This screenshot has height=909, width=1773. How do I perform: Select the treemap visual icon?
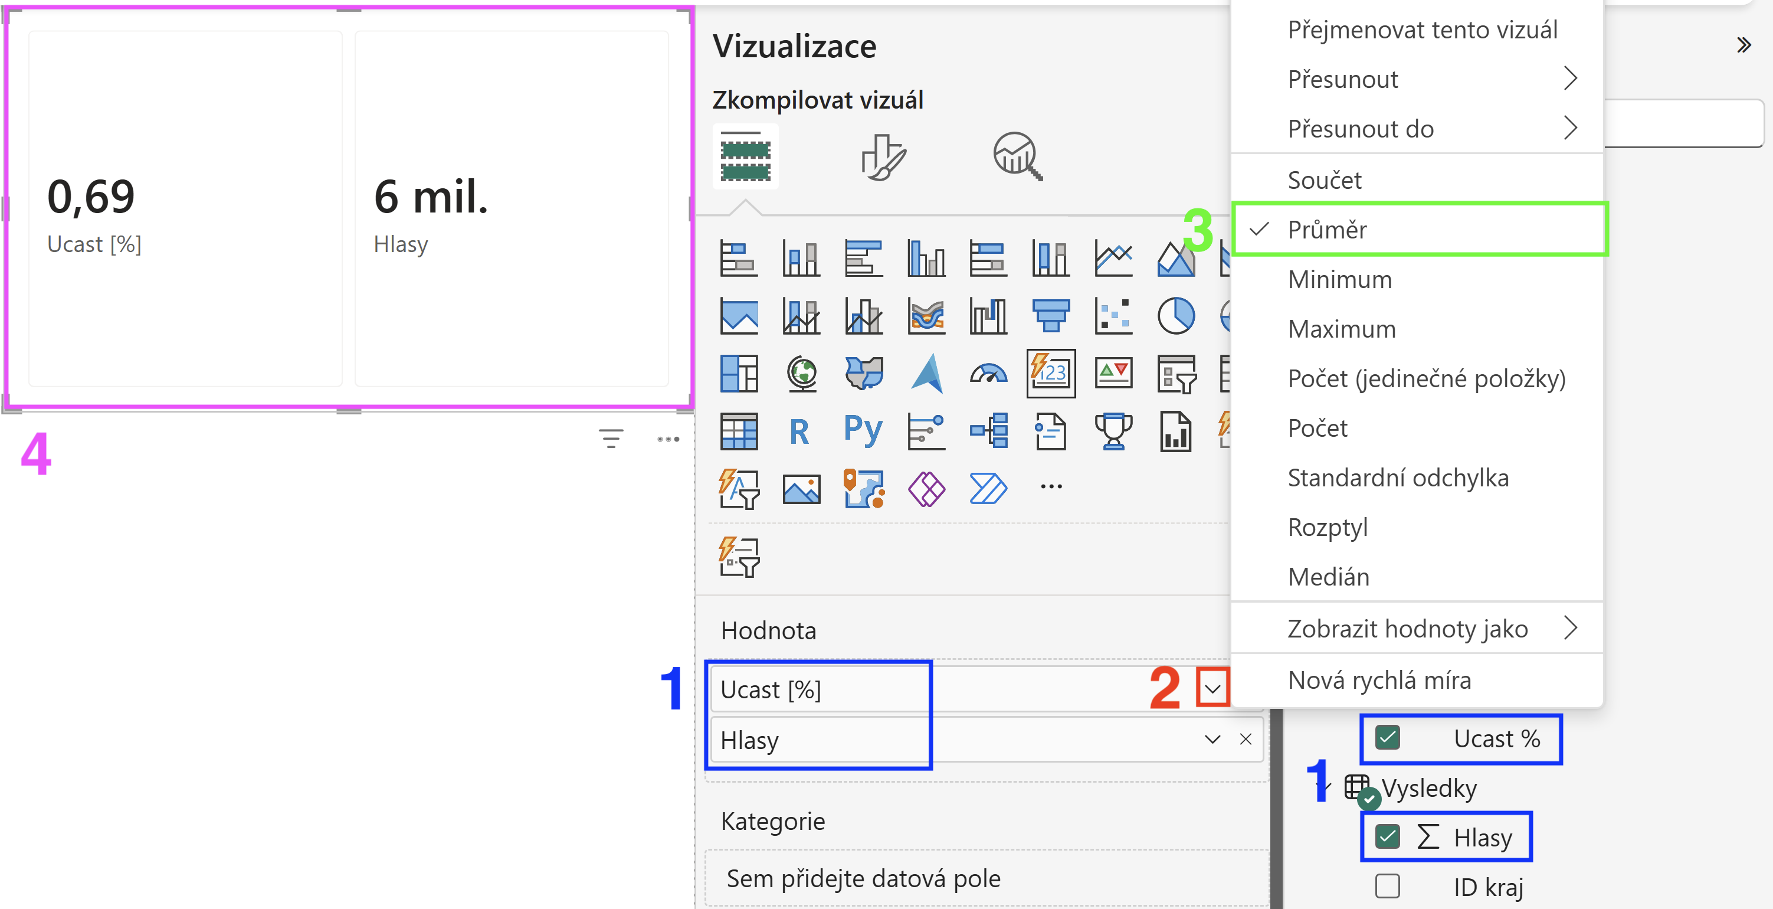coord(739,374)
